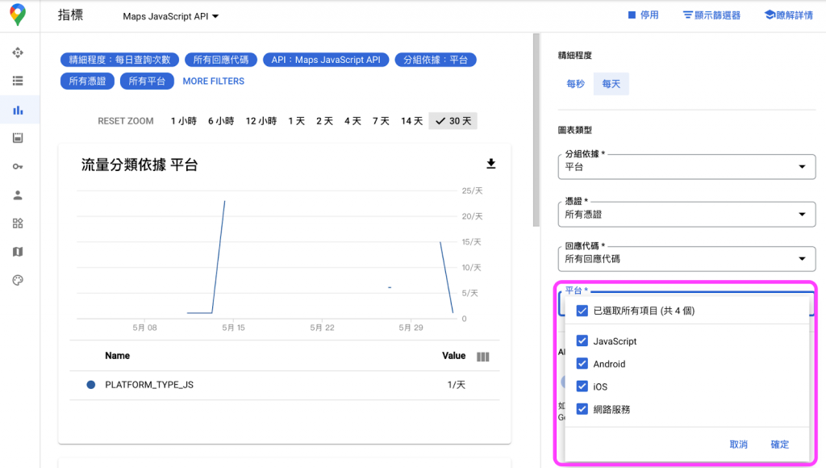Open the 憑證 dropdown
Image resolution: width=826 pixels, height=468 pixels.
click(x=686, y=214)
